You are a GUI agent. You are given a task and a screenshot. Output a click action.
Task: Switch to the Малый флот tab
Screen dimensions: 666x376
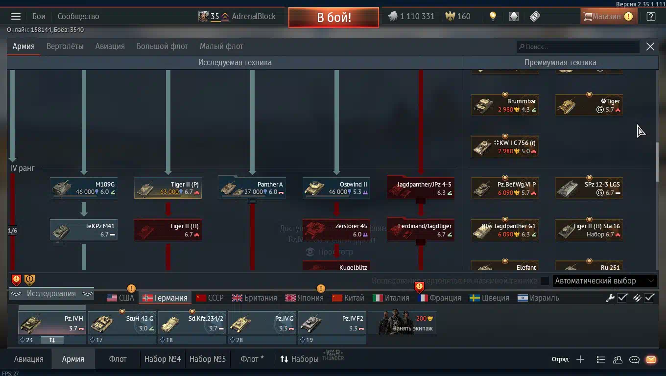point(221,47)
